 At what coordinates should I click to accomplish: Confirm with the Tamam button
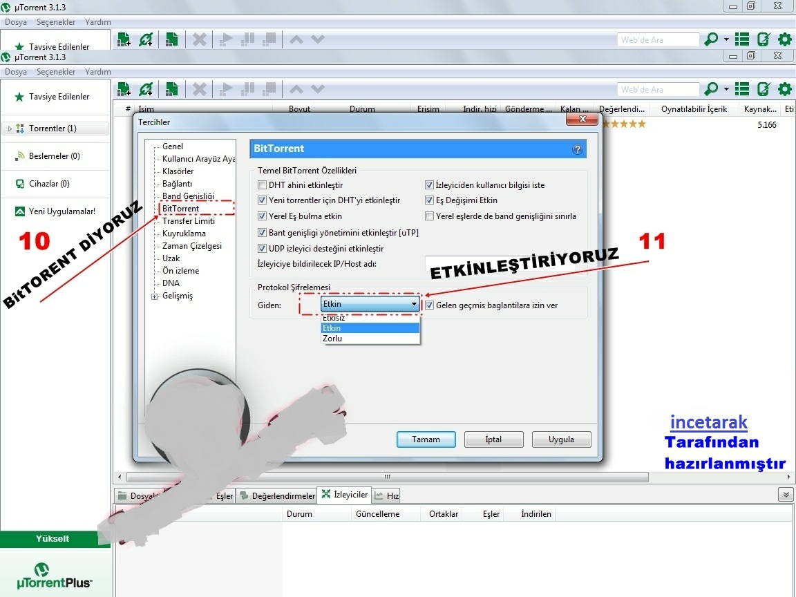tap(426, 439)
